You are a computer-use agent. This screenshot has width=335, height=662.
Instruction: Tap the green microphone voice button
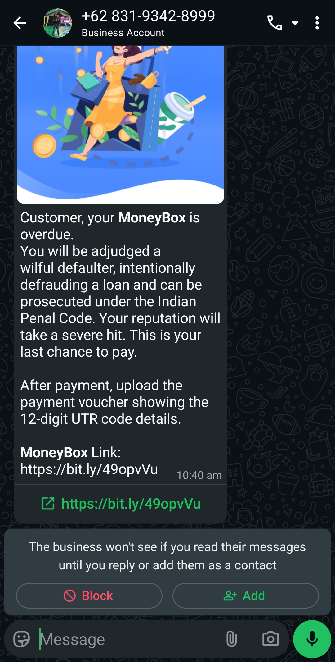click(312, 639)
